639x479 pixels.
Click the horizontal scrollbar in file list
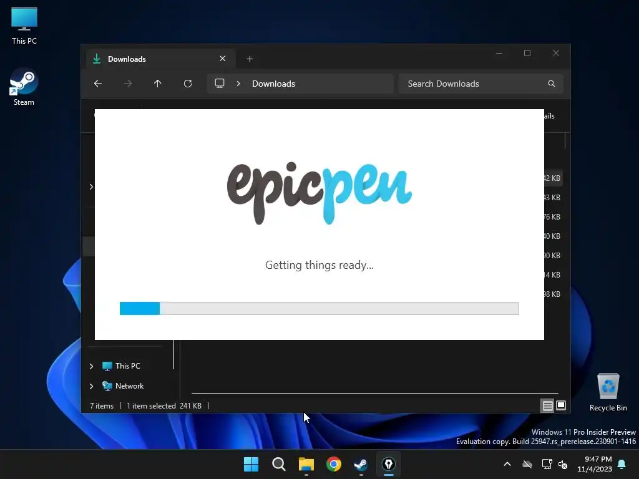tap(375, 394)
